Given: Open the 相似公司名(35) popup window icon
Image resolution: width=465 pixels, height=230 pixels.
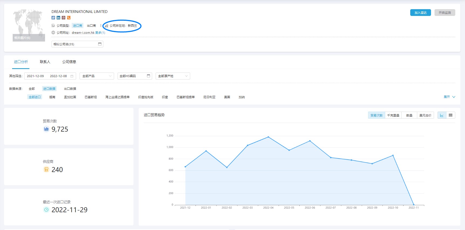Looking at the screenshot, I should [x=100, y=44].
